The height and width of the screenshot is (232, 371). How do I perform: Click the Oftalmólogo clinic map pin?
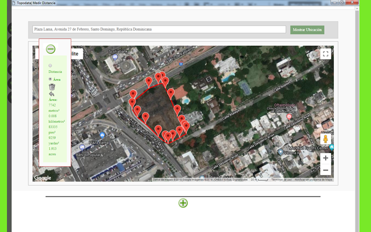click(289, 117)
